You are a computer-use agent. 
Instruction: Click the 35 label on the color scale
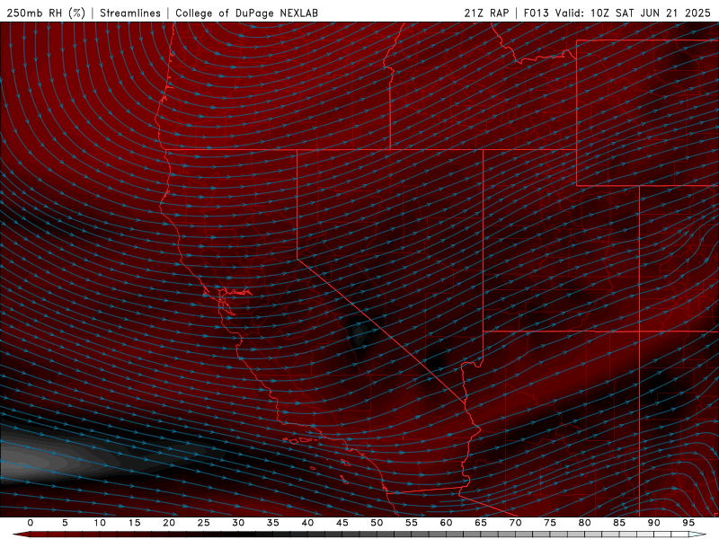pos(272,523)
